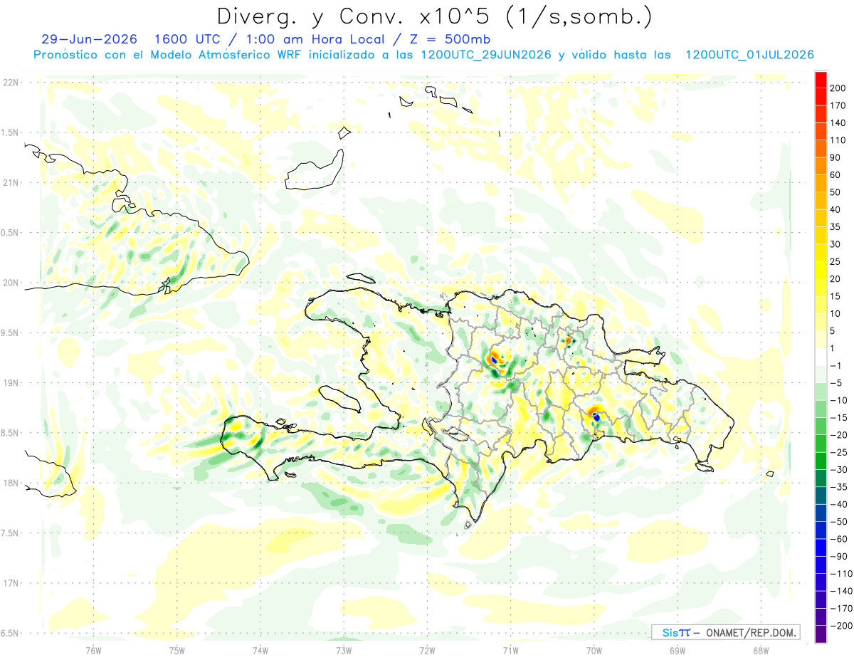Click the '70W' longitude label
The image size is (854, 660).
click(x=594, y=650)
